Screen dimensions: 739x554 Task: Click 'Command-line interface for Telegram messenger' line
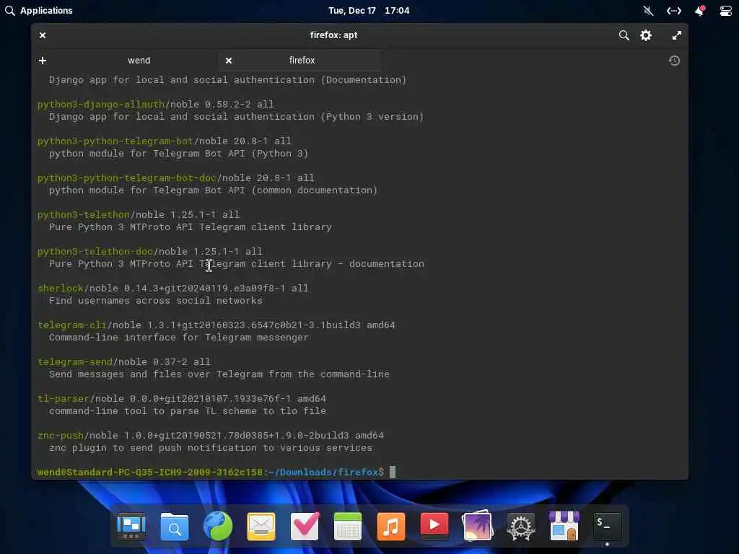179,338
